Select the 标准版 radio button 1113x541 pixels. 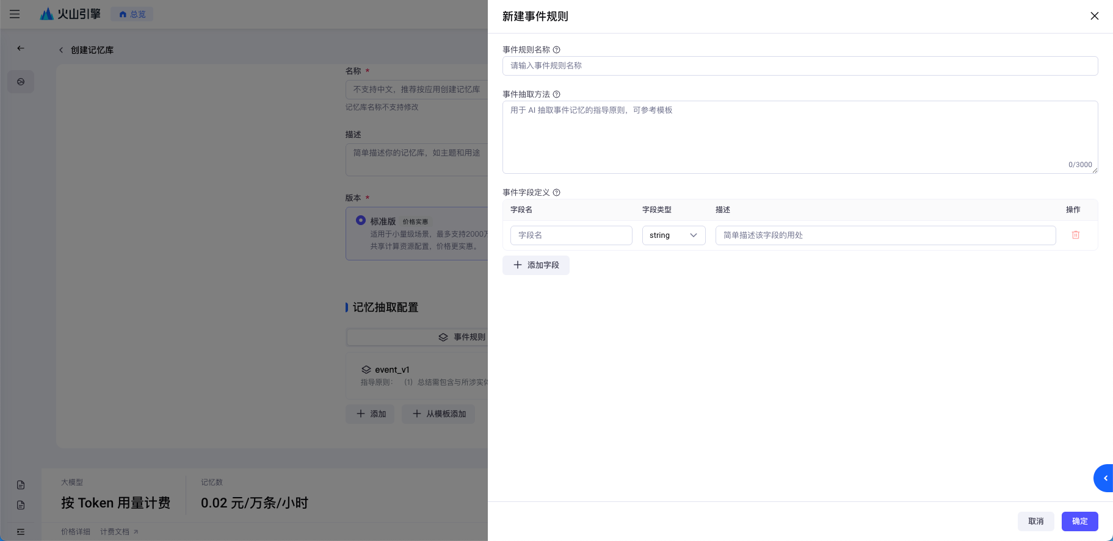point(361,220)
